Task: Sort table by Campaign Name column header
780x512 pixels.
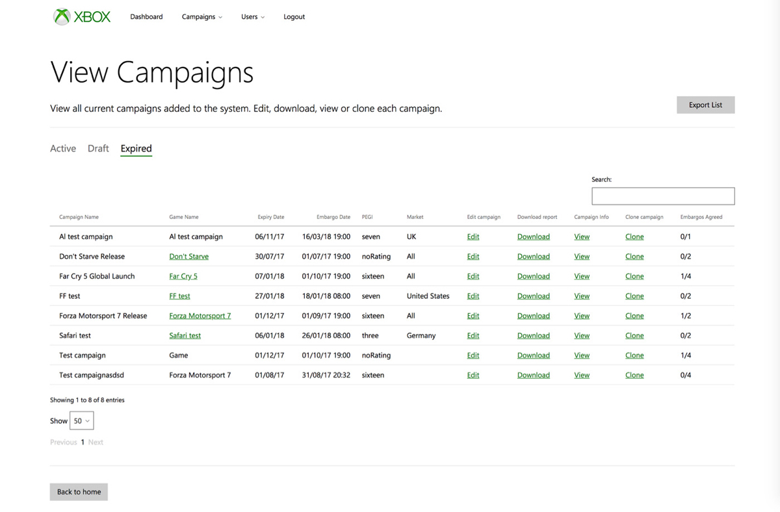Action: [x=79, y=217]
